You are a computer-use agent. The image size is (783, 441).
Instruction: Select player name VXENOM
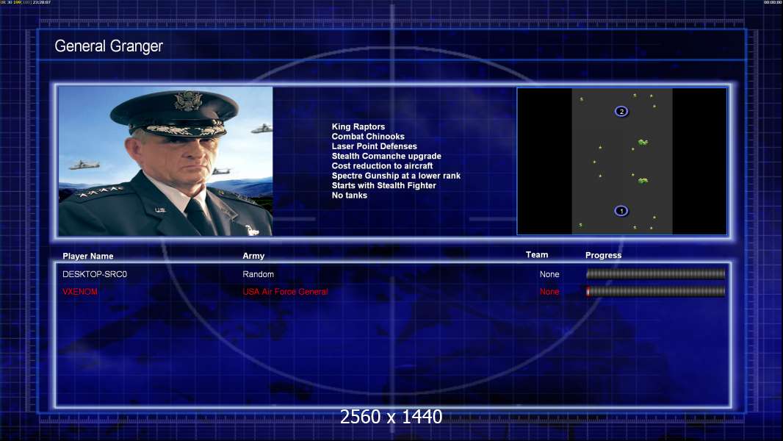tap(80, 292)
